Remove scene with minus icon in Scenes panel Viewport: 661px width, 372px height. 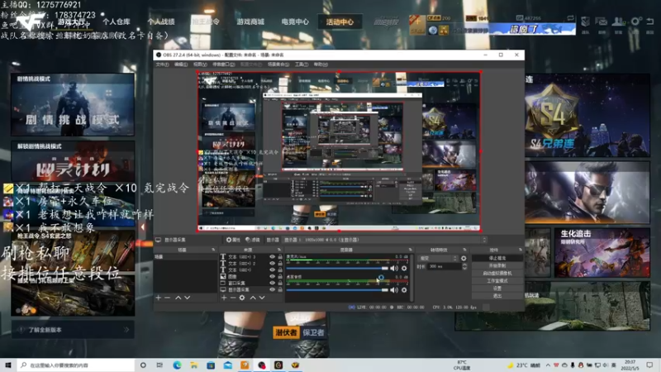tap(168, 298)
